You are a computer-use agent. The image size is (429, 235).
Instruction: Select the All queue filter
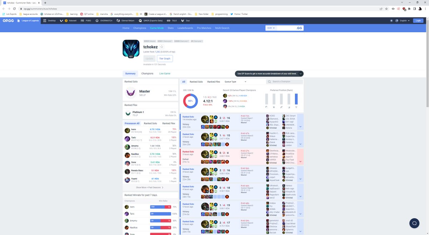(184, 82)
